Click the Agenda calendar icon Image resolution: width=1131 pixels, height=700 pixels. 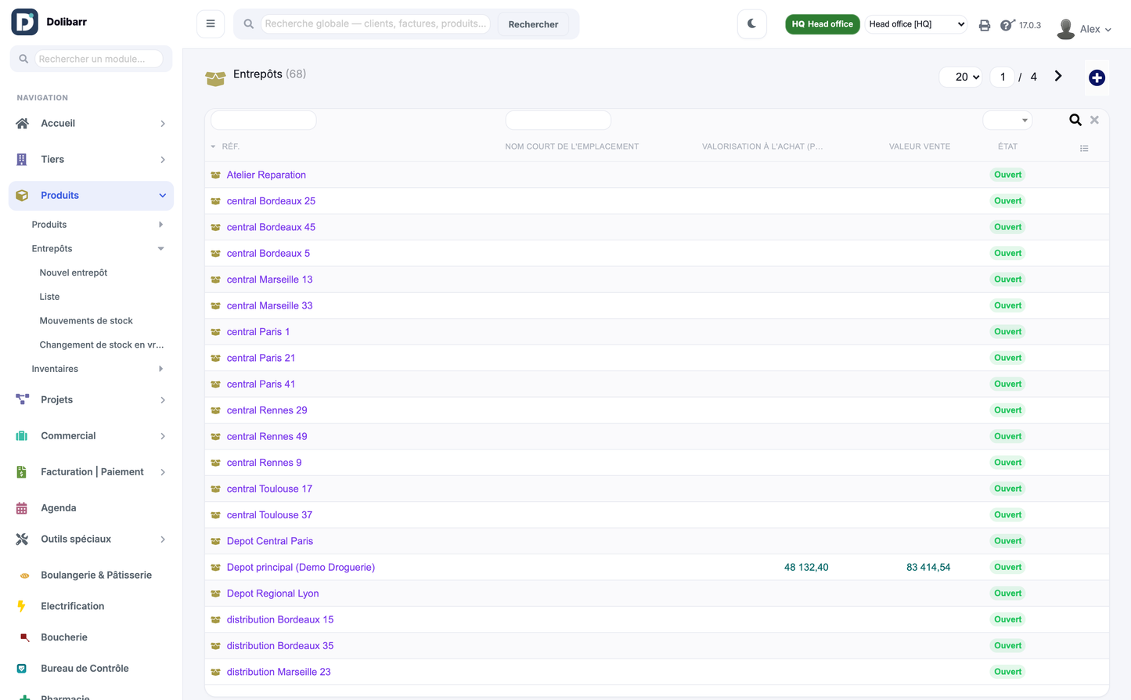pos(22,508)
